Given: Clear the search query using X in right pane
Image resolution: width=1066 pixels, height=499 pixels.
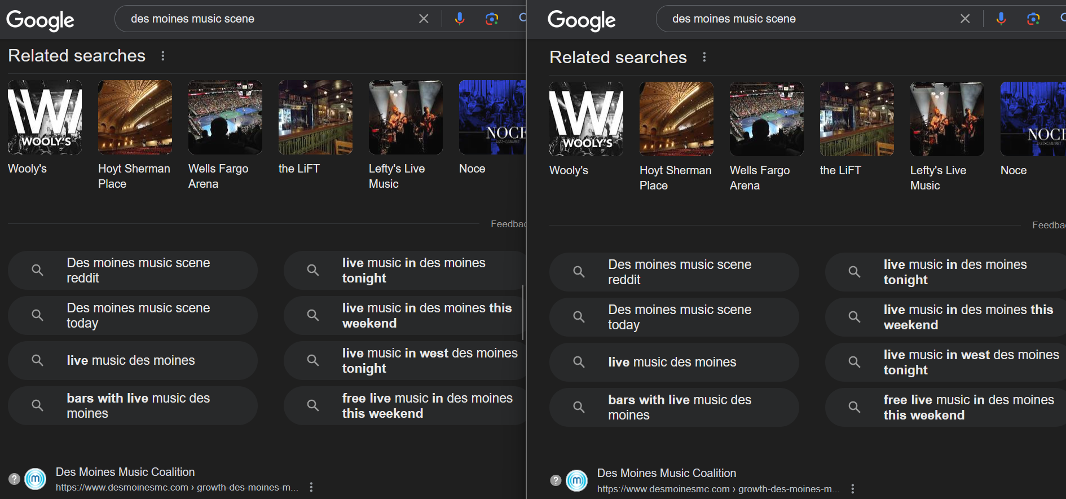Looking at the screenshot, I should (x=965, y=19).
